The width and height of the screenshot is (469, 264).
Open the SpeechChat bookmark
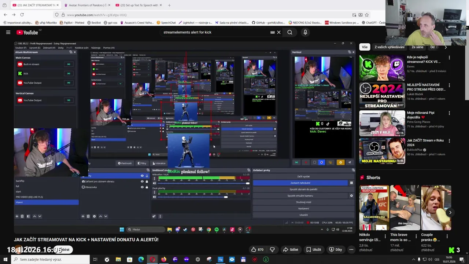(166, 23)
